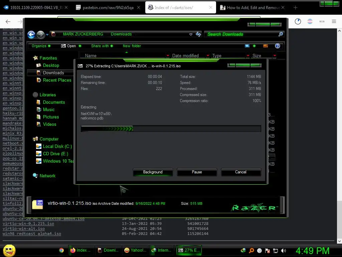This screenshot has width=342, height=257.
Task: Cancel the extraction
Action: click(241, 172)
